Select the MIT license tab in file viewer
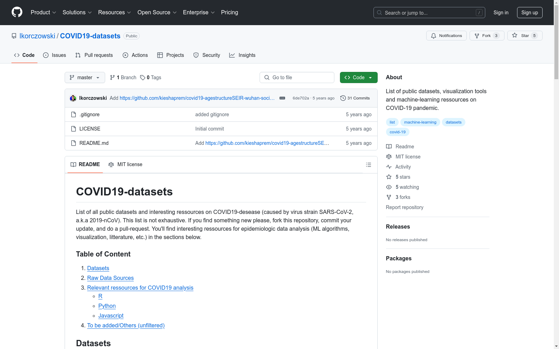 pos(125,164)
